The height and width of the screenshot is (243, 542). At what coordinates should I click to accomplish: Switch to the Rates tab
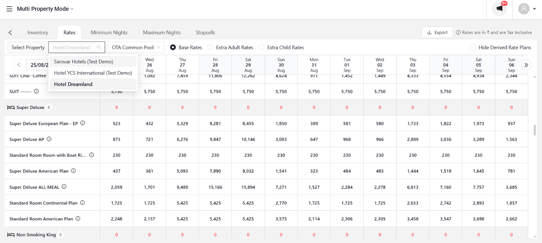(69, 33)
